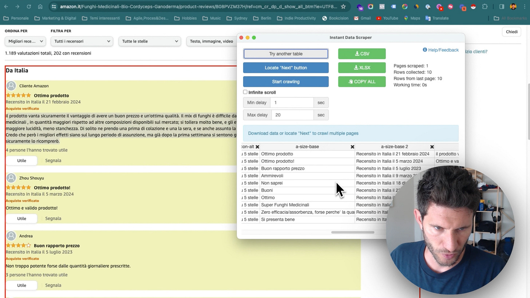Screen dimensions: 530x298
Task: Open the Bookcision bookmark
Action: [335, 18]
